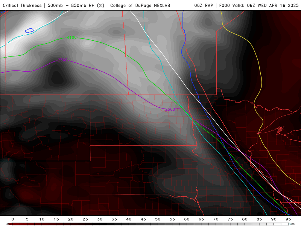Click the purple "2560" label over North Dakota counties
301x226 pixels.
tap(170, 109)
